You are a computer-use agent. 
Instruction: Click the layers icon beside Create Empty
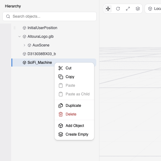coord(61,134)
